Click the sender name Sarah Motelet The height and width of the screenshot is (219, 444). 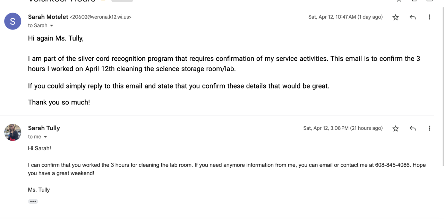point(48,17)
